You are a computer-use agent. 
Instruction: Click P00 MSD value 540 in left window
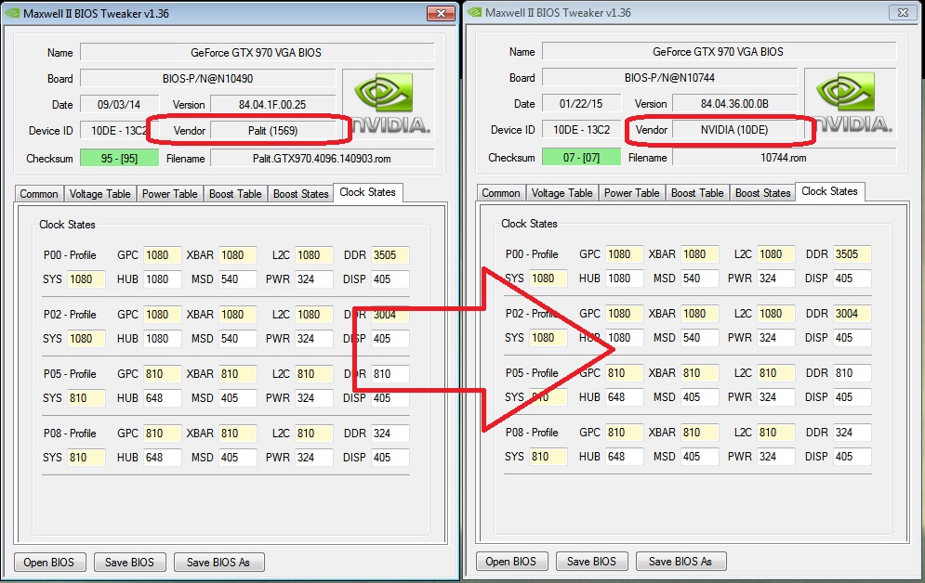point(238,279)
